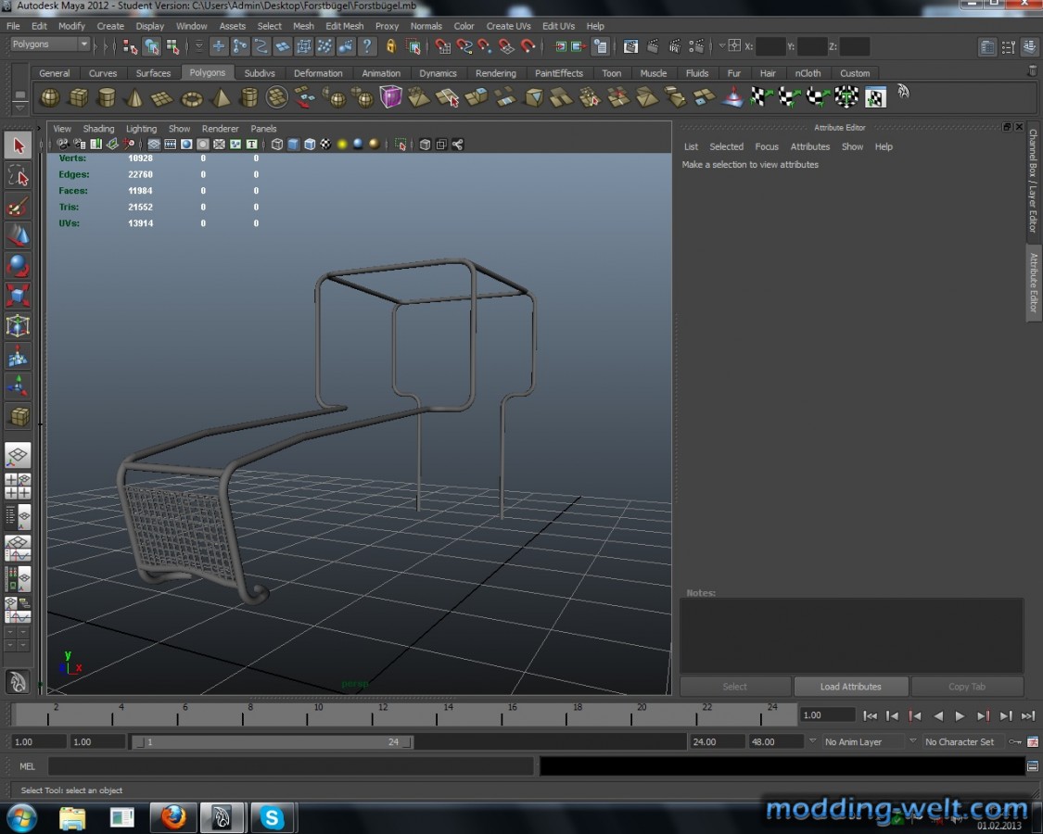Switch to single perspective view layout
The width and height of the screenshot is (1043, 834).
(18, 456)
